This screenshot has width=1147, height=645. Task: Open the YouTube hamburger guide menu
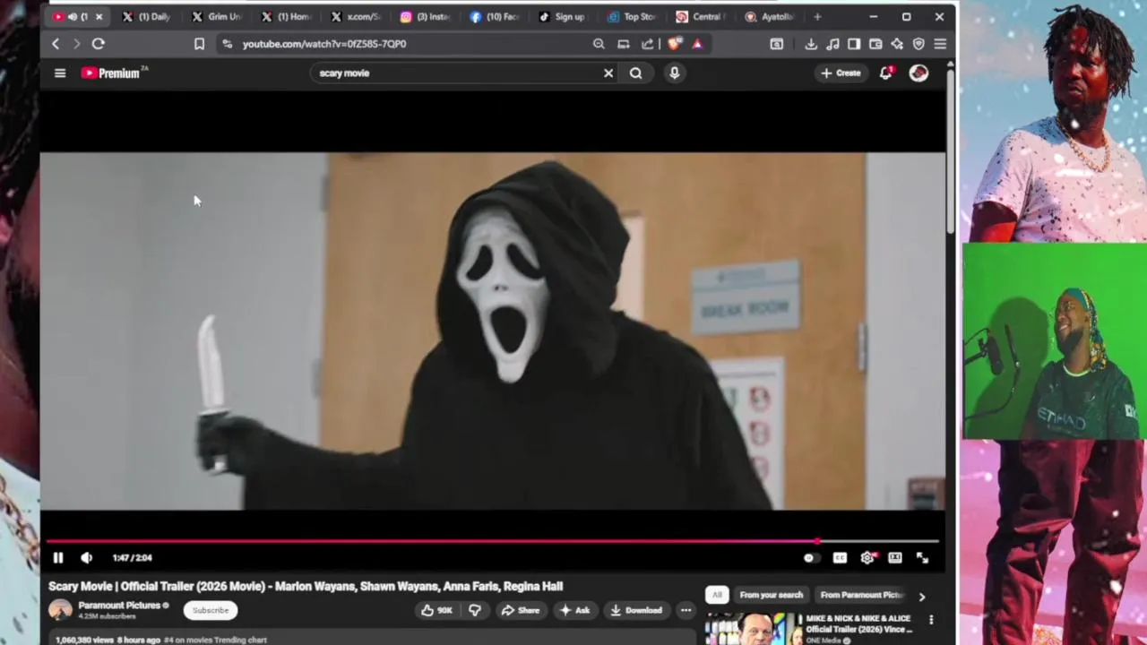[x=60, y=73]
